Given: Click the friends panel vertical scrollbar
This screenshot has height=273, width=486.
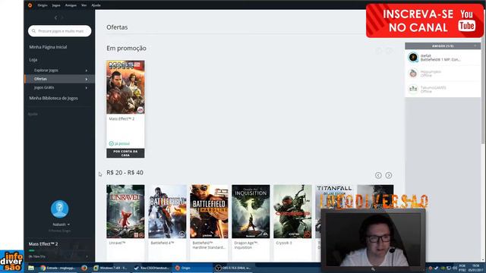Looking at the screenshot, I should 483,77.
